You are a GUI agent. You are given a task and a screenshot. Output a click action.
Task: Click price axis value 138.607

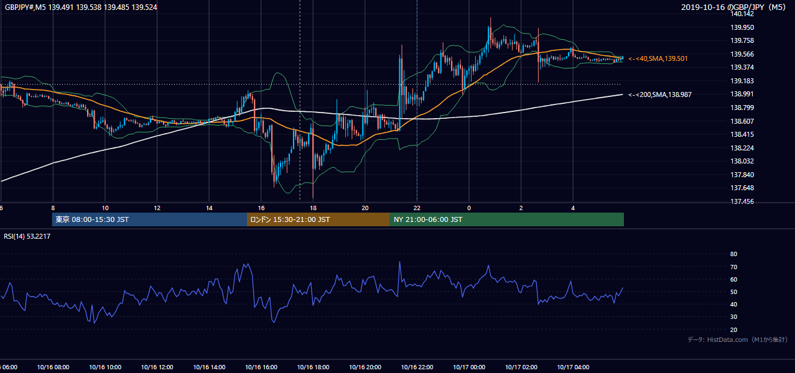[743, 121]
